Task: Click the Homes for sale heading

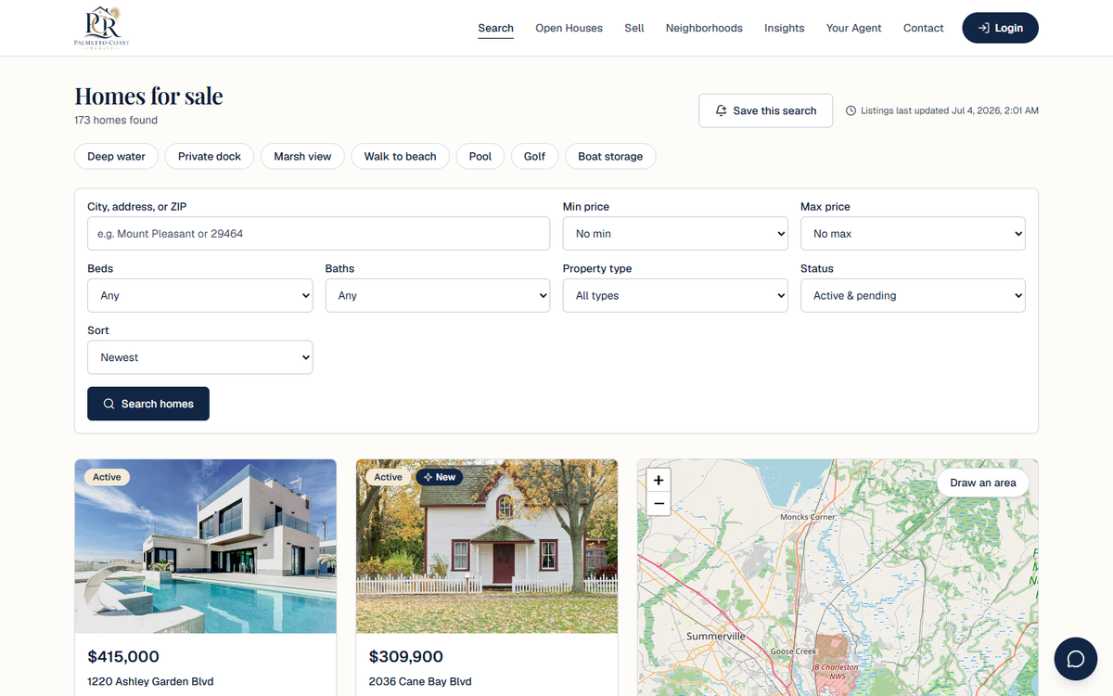Action: (x=148, y=96)
